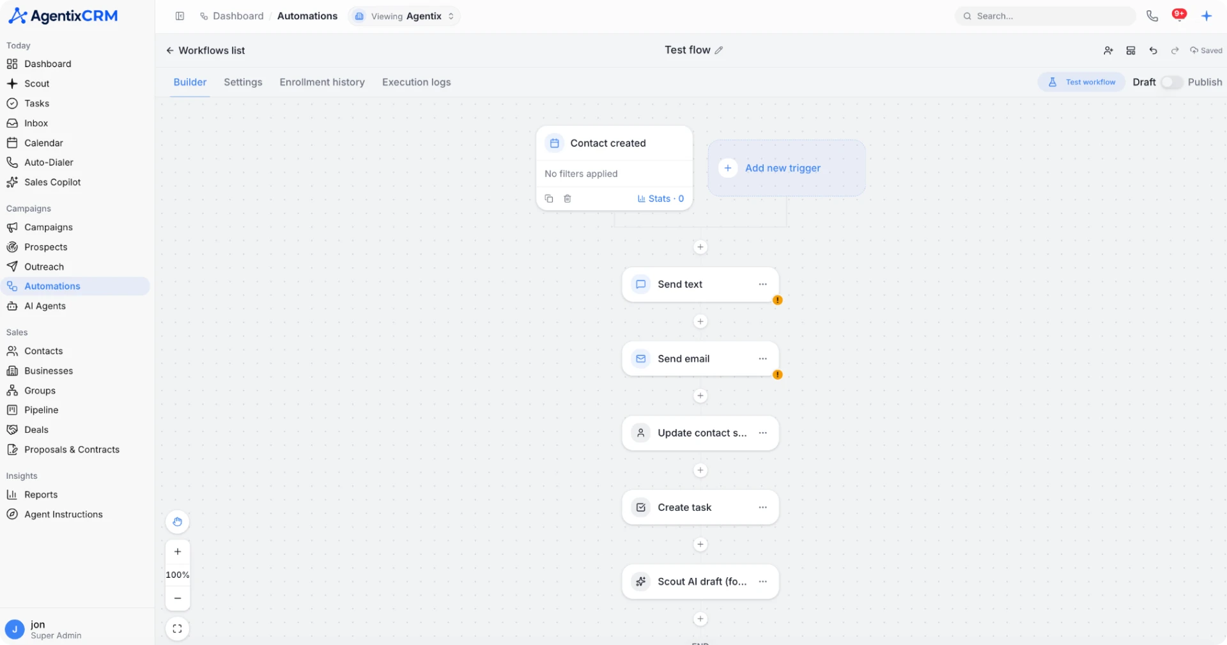The width and height of the screenshot is (1227, 645).
Task: Open the workflow layout icon
Action: [x=1131, y=51]
